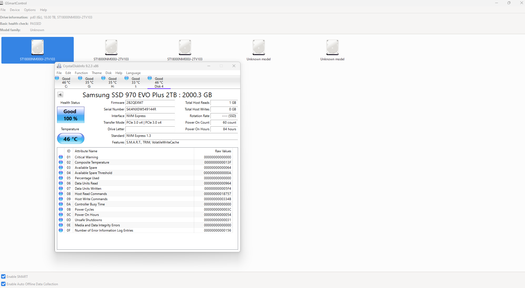Screen dimensions: 525x288
Task: Click the C: drive health status orb
Action: pos(57,78)
